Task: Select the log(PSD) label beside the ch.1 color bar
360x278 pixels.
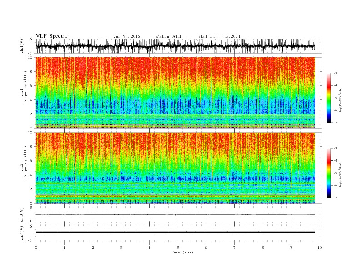Action: (x=340, y=99)
